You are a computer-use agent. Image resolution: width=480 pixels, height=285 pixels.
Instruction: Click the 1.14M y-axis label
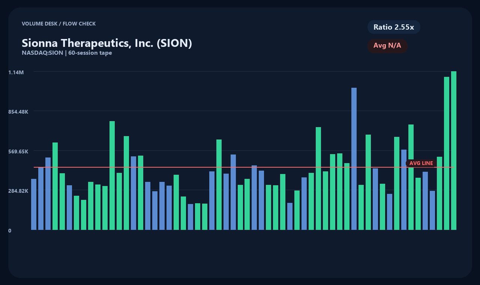(x=16, y=72)
